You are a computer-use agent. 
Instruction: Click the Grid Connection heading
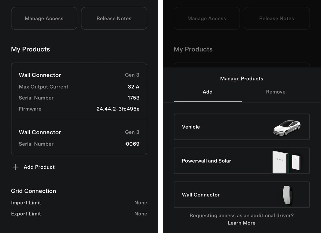click(x=33, y=191)
